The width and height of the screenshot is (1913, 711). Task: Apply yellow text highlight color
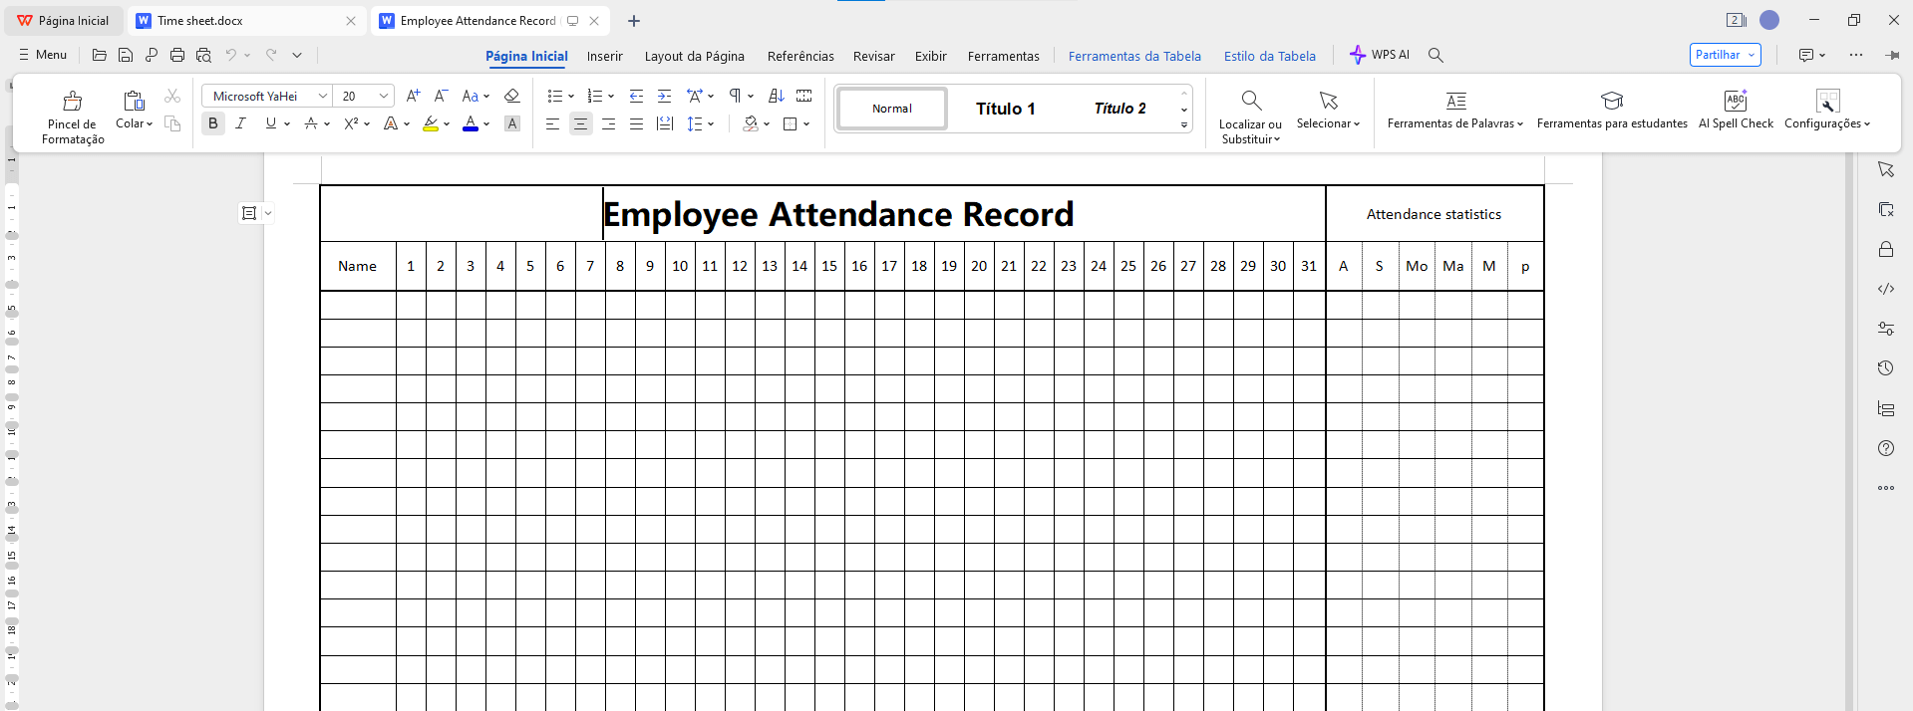[430, 123]
